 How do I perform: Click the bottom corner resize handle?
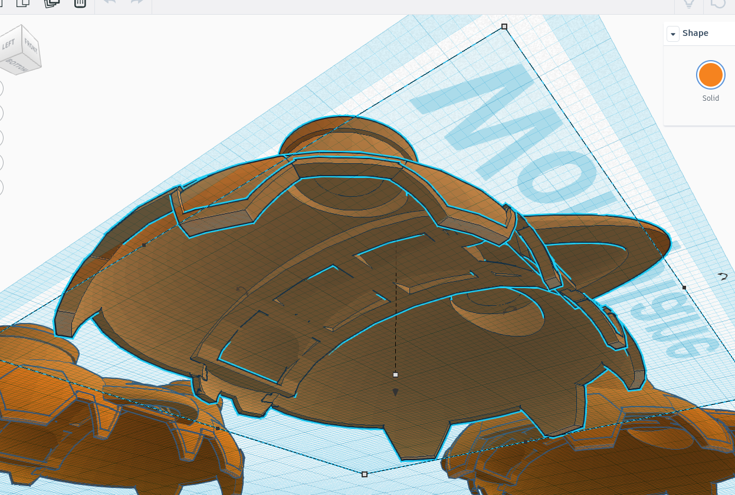(x=365, y=474)
